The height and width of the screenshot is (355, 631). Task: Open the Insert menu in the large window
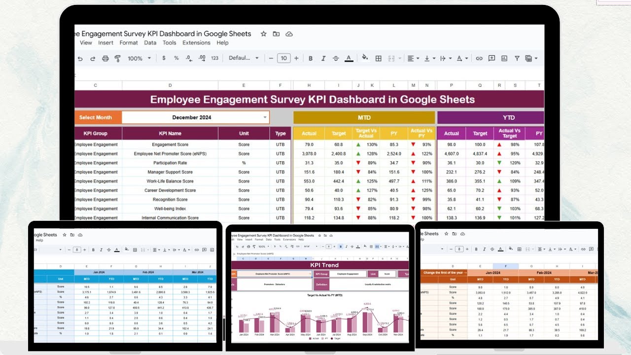(105, 43)
